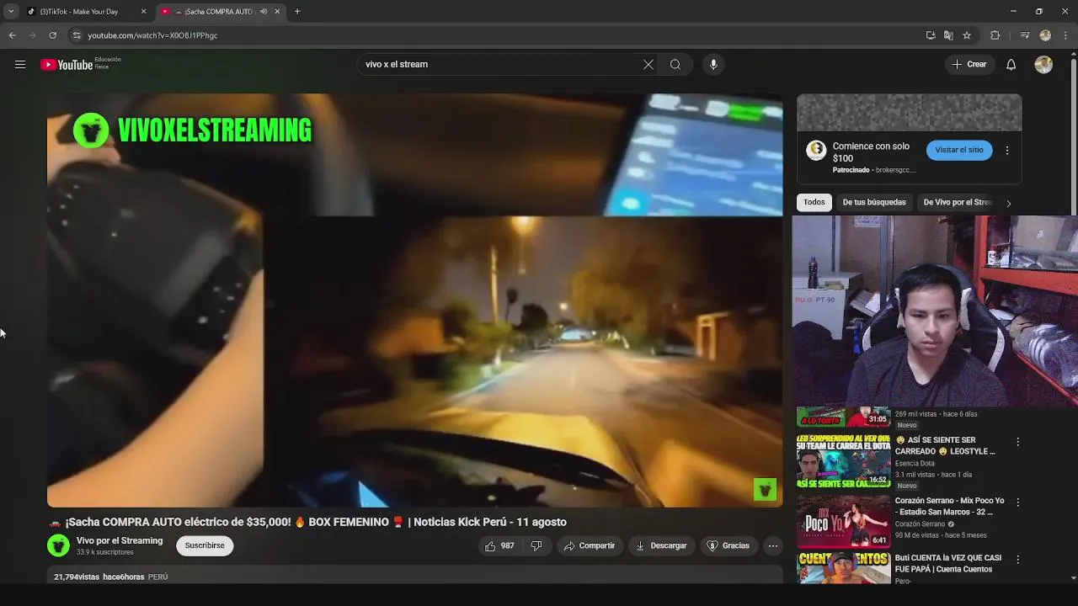This screenshot has height=606, width=1078.
Task: Reload the page
Action: (x=53, y=35)
